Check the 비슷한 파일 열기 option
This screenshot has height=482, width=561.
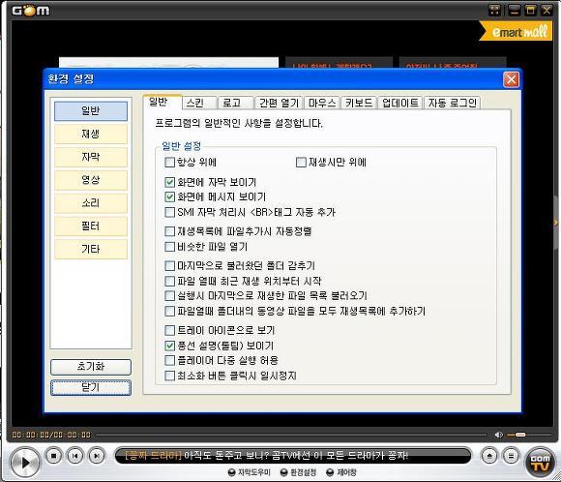[169, 247]
